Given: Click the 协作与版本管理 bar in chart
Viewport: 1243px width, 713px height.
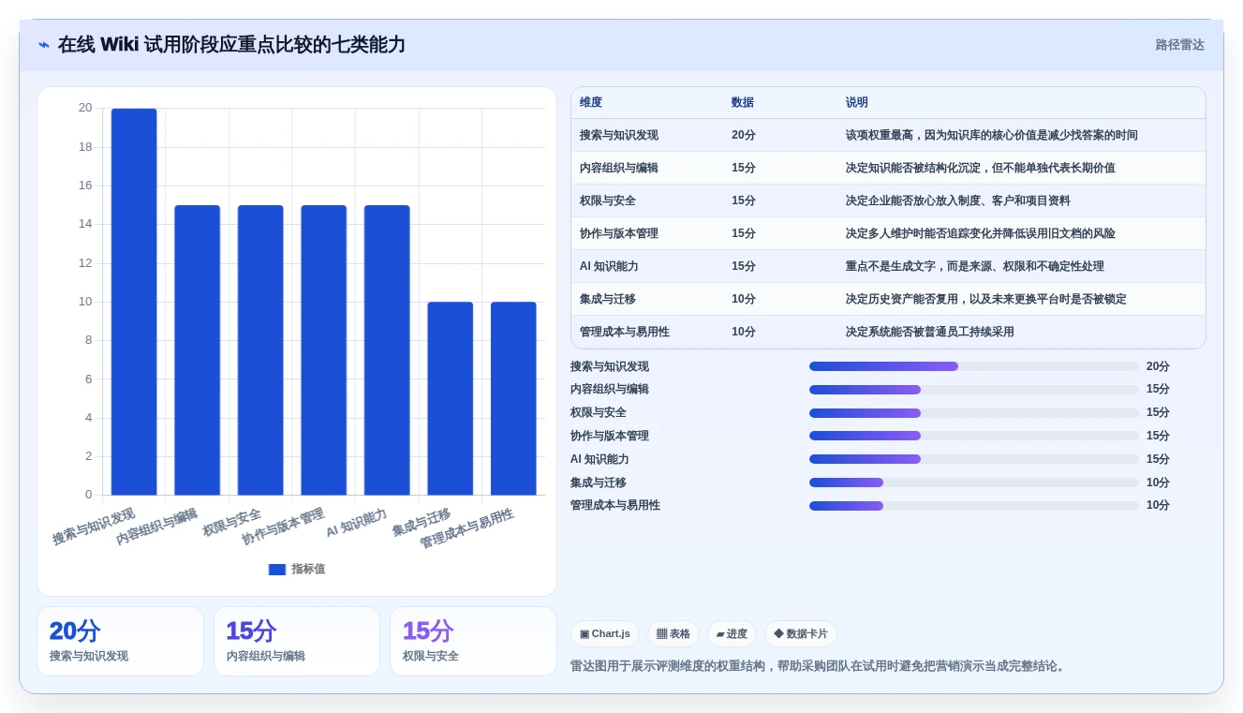Looking at the screenshot, I should click(x=323, y=350).
